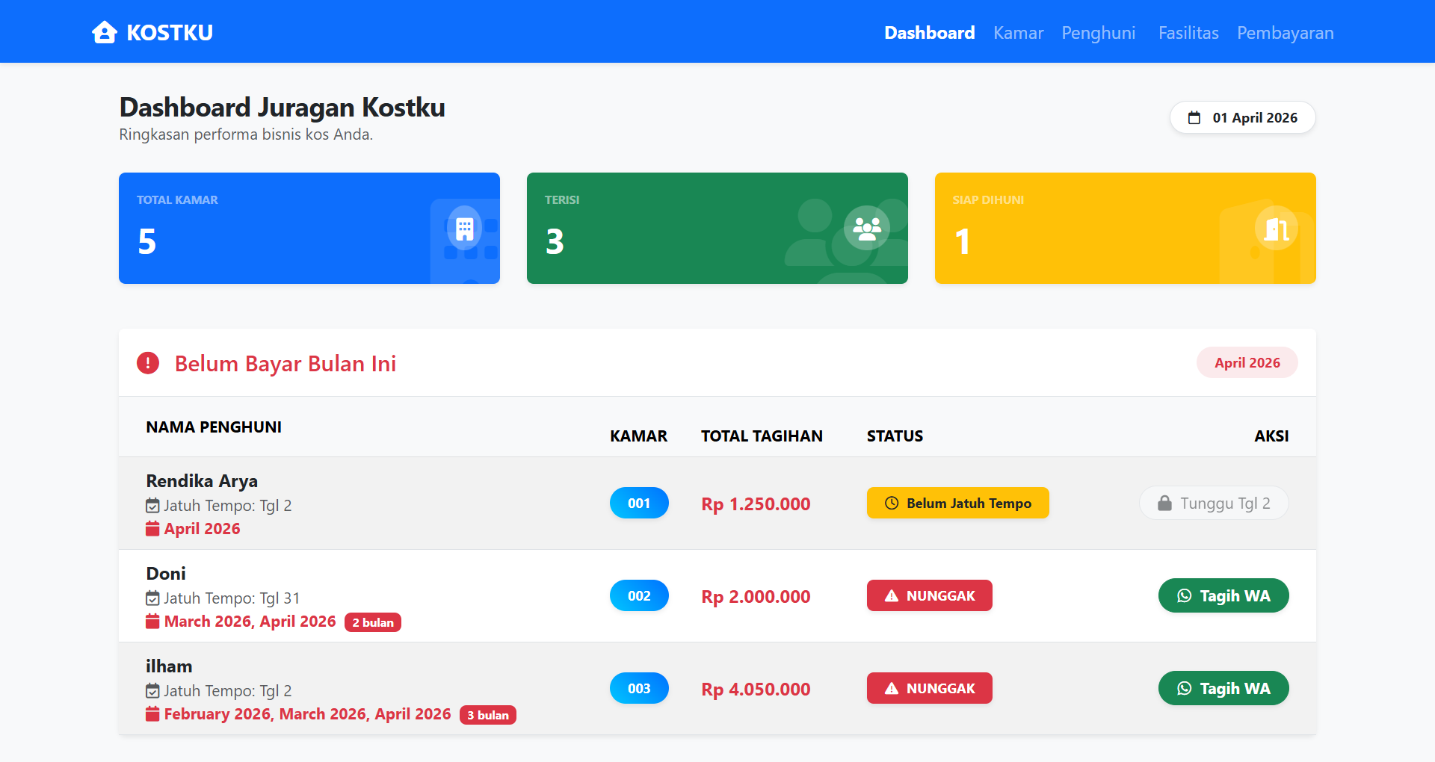Screen dimensions: 1435x762
Task: Go to the Penghuni page
Action: (x=1098, y=33)
